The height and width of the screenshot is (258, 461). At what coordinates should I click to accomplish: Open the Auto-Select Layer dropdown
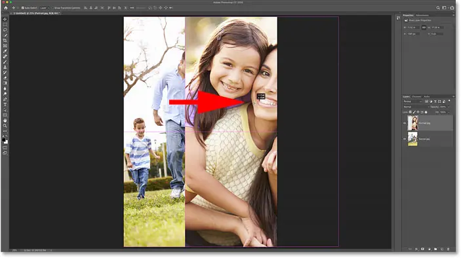(x=45, y=8)
